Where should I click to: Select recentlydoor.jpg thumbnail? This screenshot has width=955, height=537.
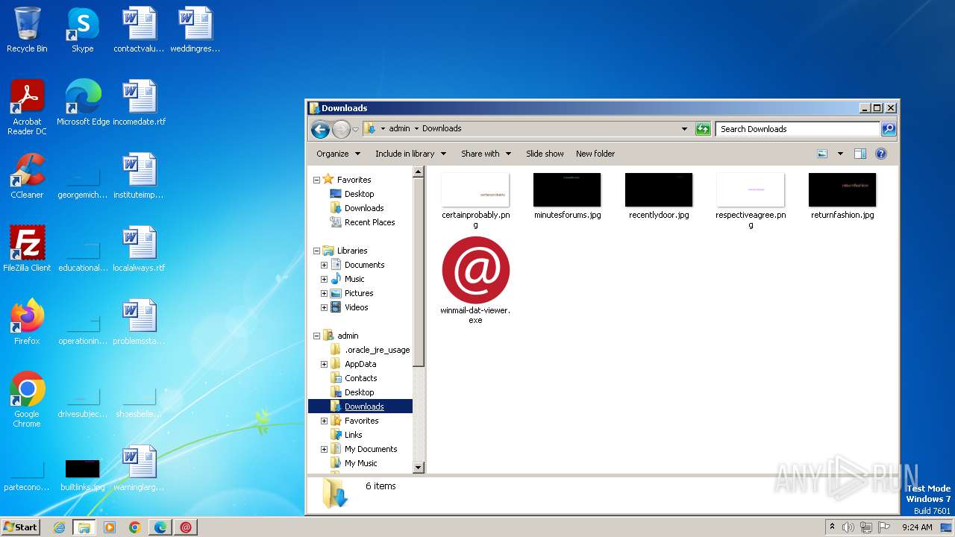pyautogui.click(x=659, y=197)
